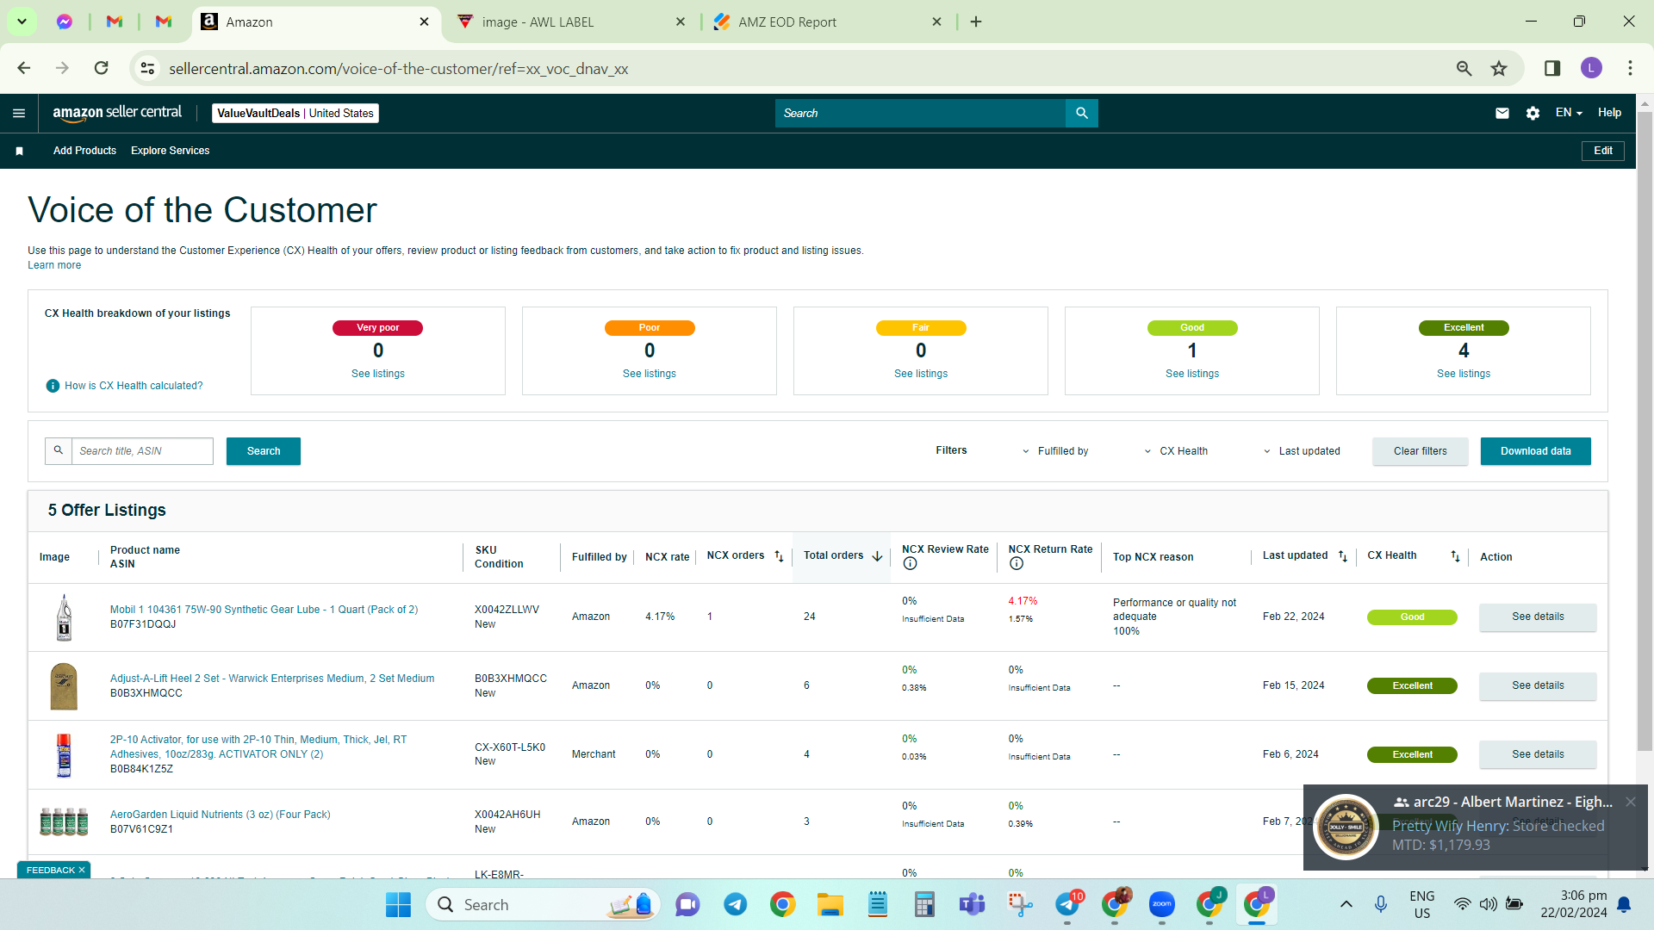Click the ValueVaultDeals United States account switcher

tap(295, 113)
